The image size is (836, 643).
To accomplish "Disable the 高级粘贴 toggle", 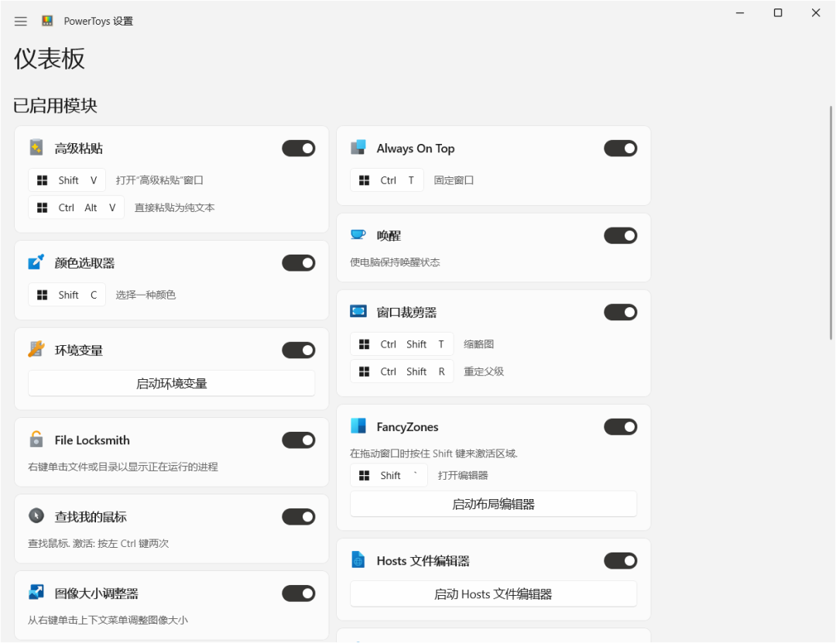I will [x=299, y=149].
